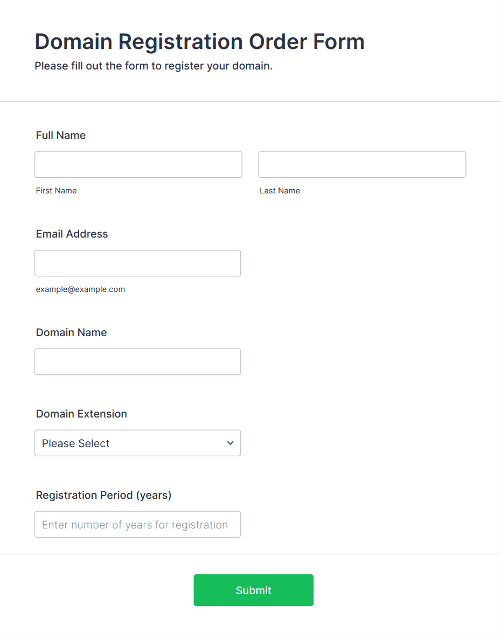The width and height of the screenshot is (501, 633).
Task: Click the example@example.com hint text
Action: point(80,289)
